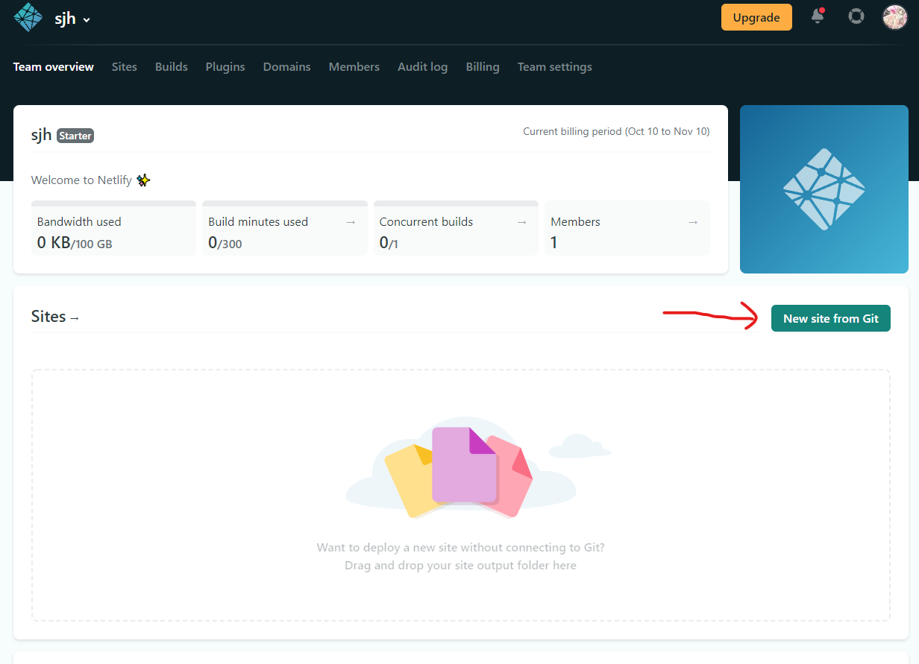Open the team switcher dropdown next to sjh
This screenshot has height=664, width=919.
[87, 18]
